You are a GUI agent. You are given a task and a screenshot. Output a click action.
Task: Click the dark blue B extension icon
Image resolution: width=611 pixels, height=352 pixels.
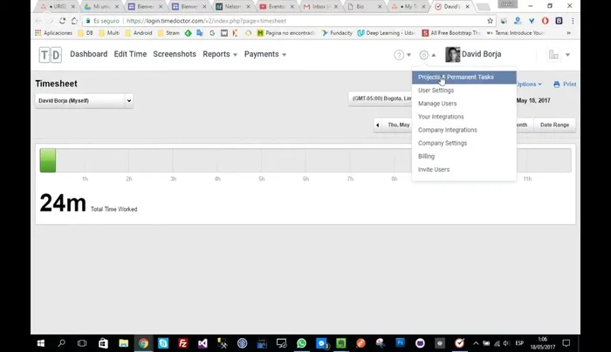[559, 21]
